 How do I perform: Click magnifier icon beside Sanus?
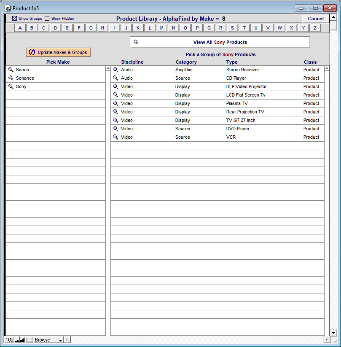tap(11, 70)
